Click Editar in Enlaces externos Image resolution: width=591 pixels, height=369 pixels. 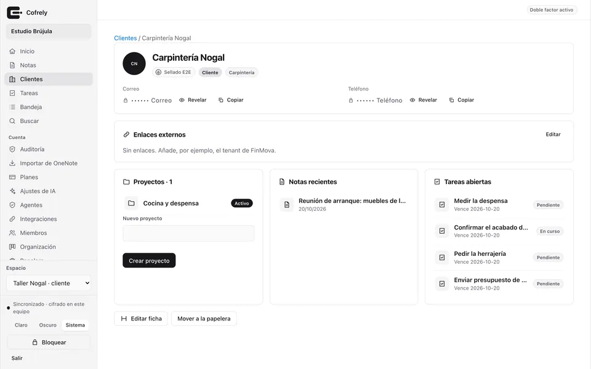(x=553, y=135)
